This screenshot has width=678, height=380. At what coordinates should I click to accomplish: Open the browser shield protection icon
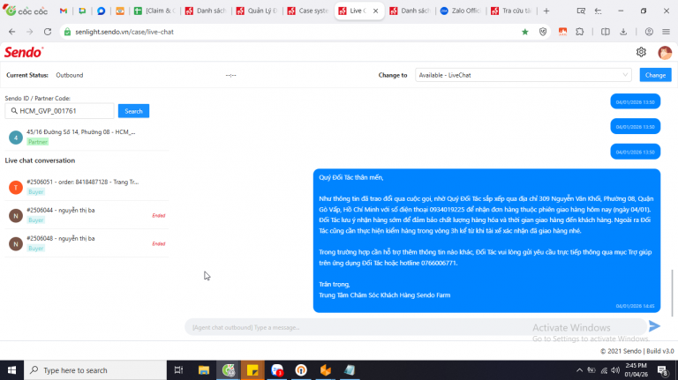click(543, 32)
